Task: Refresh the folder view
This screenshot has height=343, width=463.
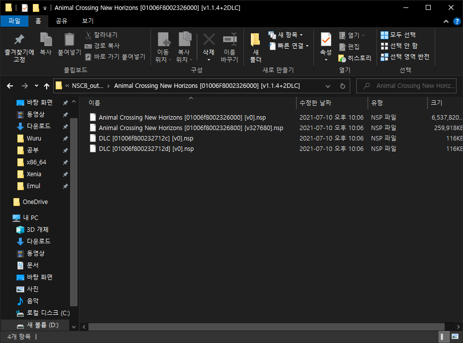Action: (x=342, y=86)
